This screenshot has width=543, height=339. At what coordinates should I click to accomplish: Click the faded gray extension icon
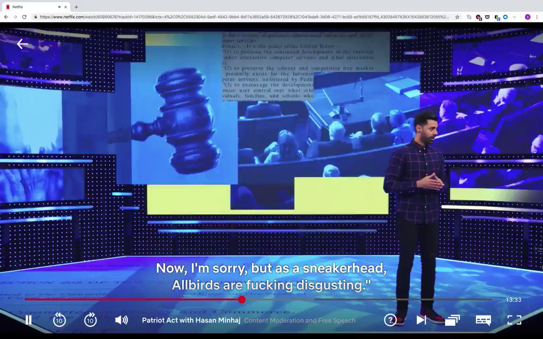(x=515, y=16)
